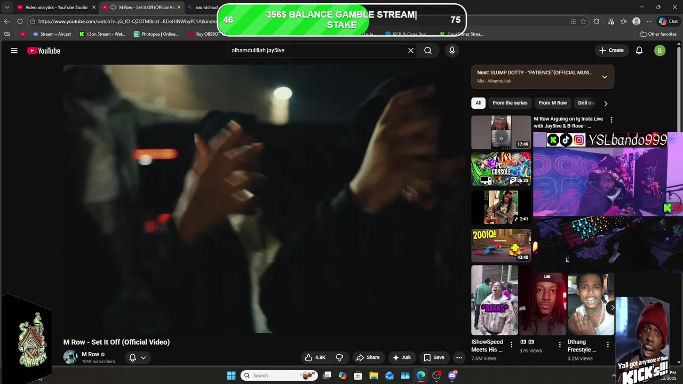
Task: Select the From M Row chip
Action: (553, 103)
